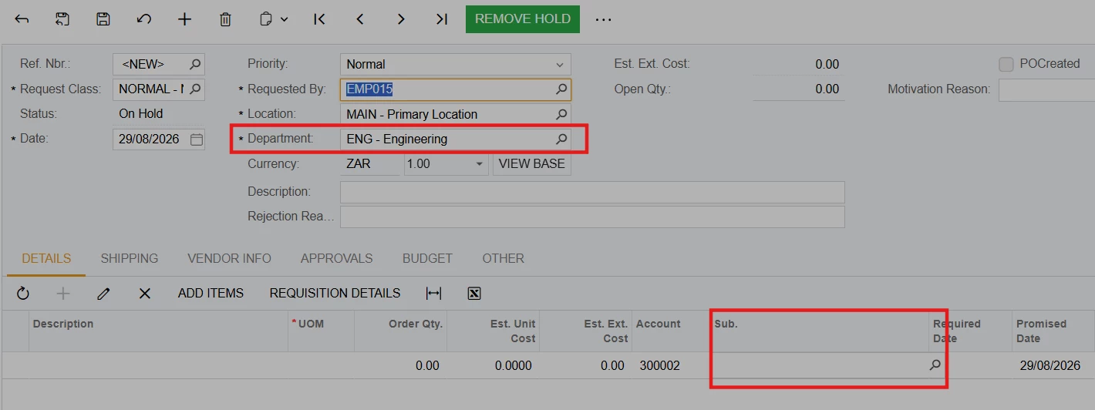This screenshot has width=1095, height=410.
Task: Go to the first record
Action: pyautogui.click(x=319, y=19)
